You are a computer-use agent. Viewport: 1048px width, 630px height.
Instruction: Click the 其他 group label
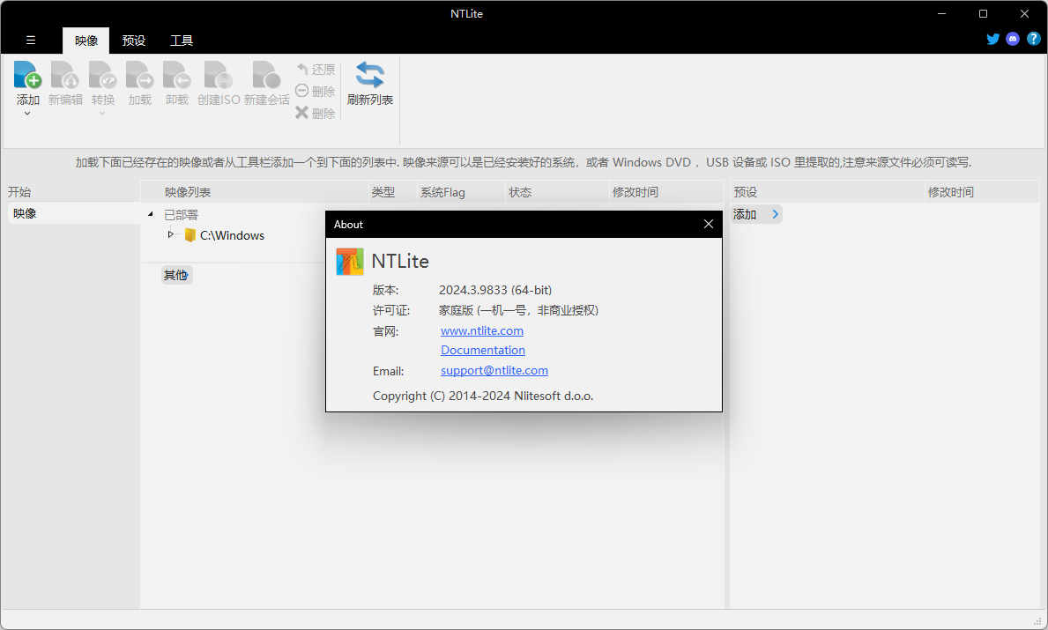176,275
